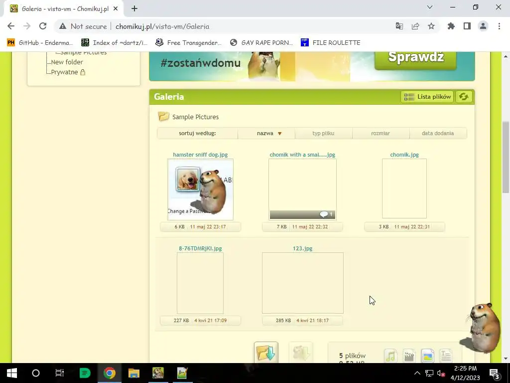Open a new browser tab
The image size is (510, 383).
click(134, 9)
